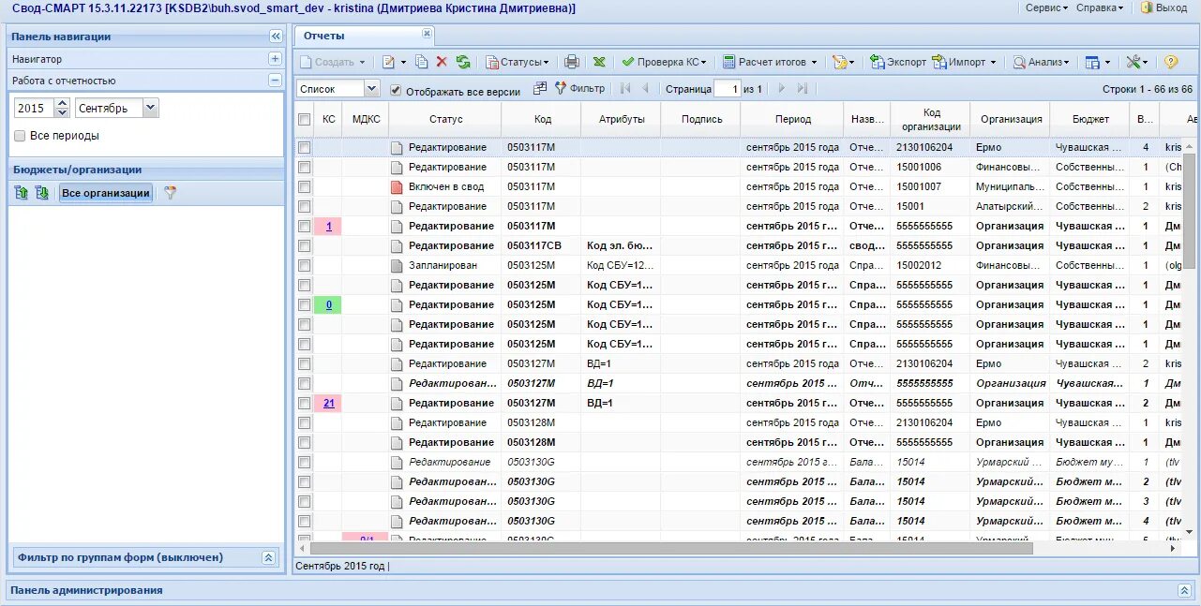
Task: Go to next page arrow
Action: 782,88
